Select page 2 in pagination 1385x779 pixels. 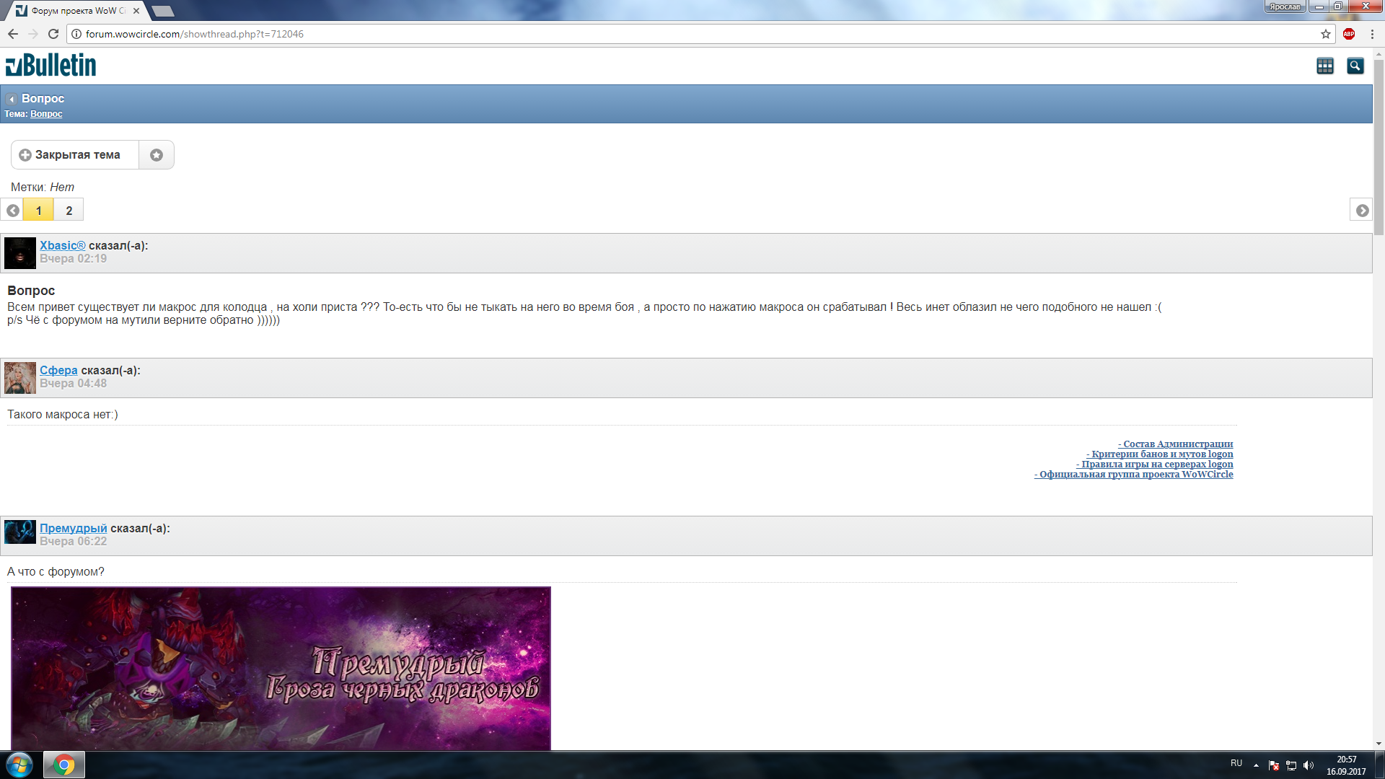(69, 211)
